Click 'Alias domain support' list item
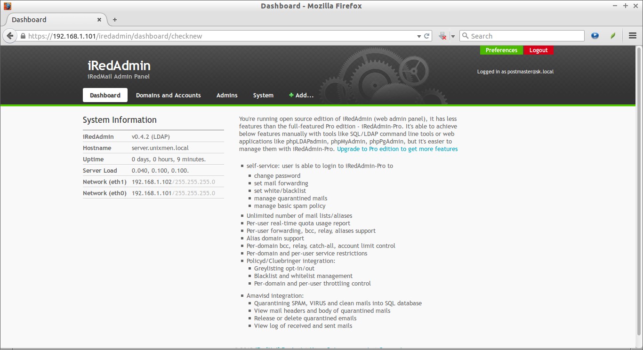 point(275,238)
